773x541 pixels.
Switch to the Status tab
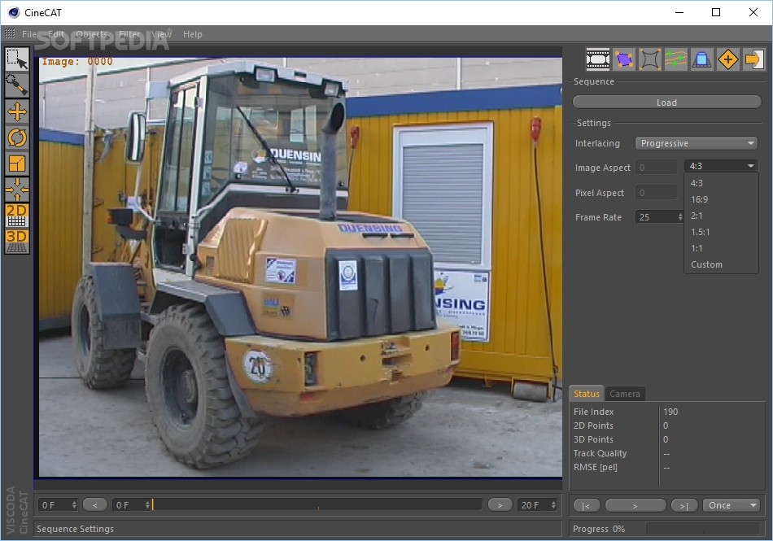[x=587, y=394]
